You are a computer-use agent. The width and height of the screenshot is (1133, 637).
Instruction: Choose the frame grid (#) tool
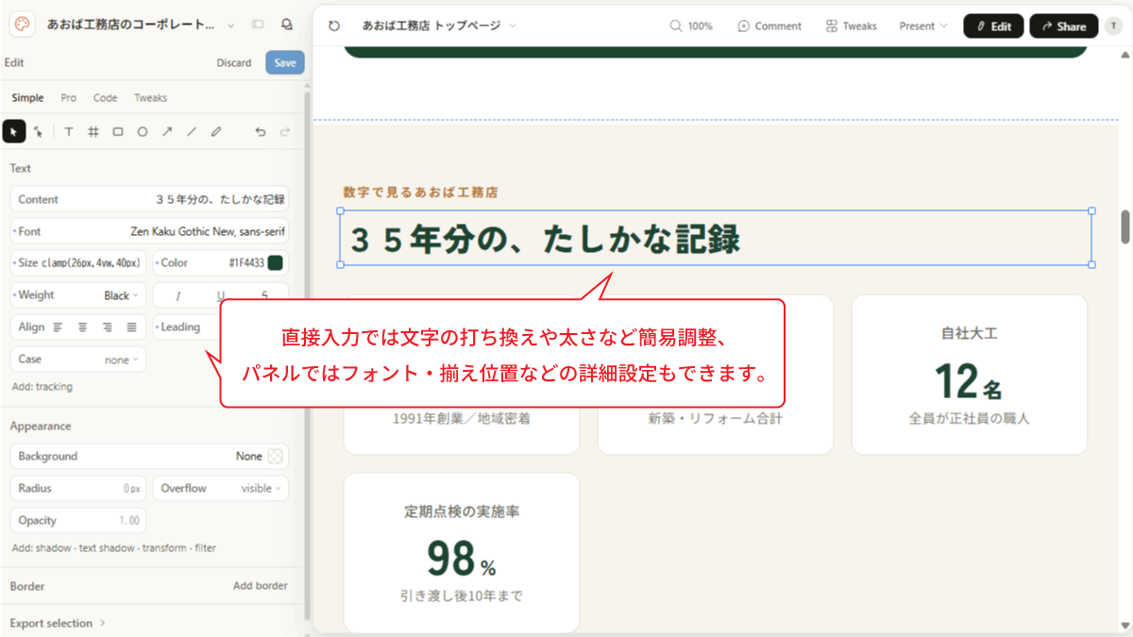pos(93,132)
